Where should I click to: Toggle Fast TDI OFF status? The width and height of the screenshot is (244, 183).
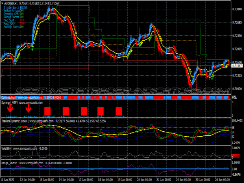point(22,23)
